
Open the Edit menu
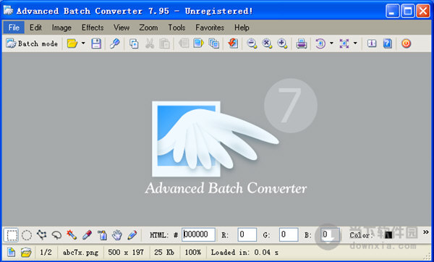pos(35,28)
